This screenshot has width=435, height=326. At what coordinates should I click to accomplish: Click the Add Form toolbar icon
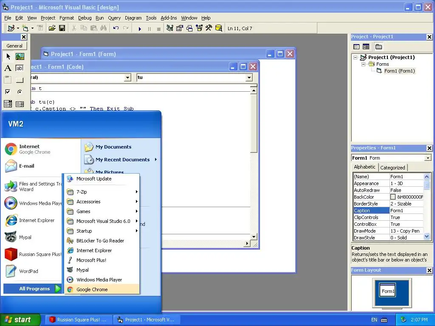25,28
